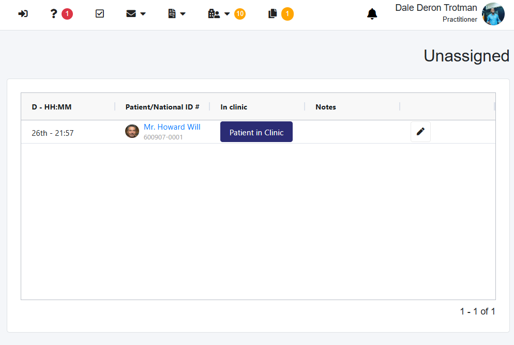Open the Mr. Howard Will patient link
This screenshot has width=514, height=345.
pyautogui.click(x=172, y=127)
